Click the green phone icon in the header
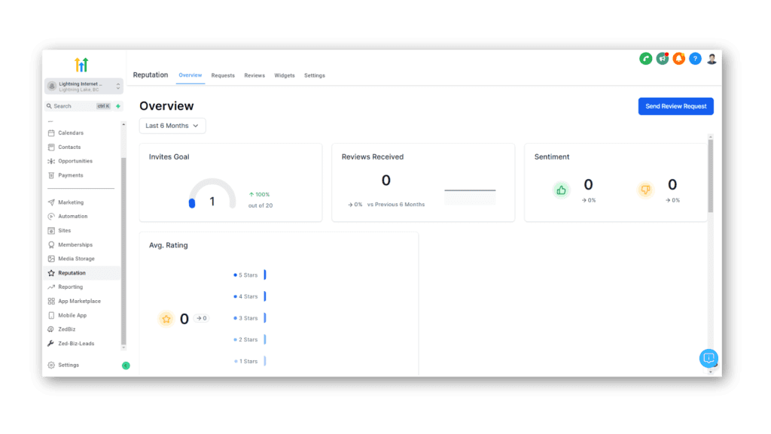771x434 pixels. (645, 58)
